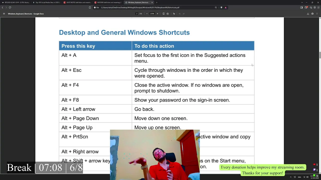This screenshot has width=321, height=180.
Task: Open the Leo AI sparkle icon
Action: [311, 7]
